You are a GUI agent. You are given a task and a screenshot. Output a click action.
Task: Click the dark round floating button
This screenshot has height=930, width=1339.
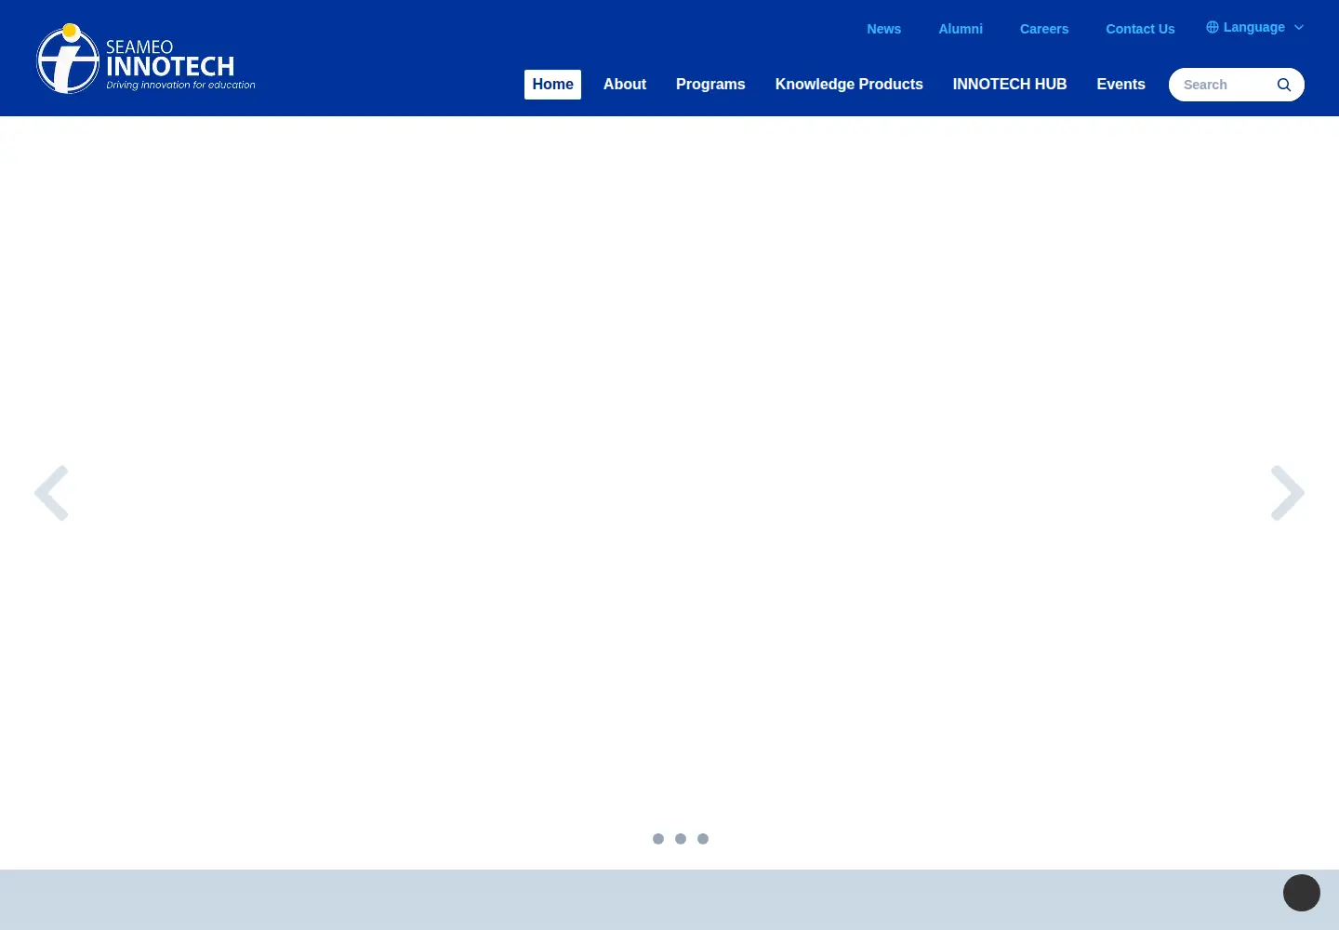(1302, 893)
